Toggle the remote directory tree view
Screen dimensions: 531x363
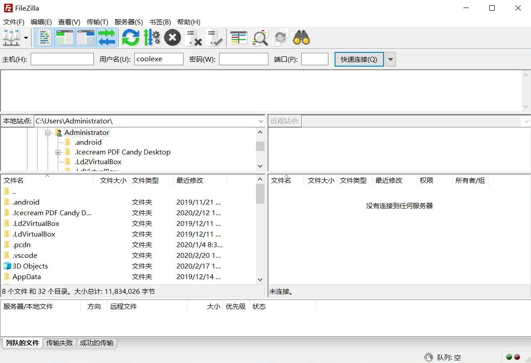(x=86, y=38)
